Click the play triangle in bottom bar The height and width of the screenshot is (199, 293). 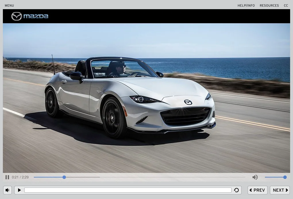tap(19, 190)
